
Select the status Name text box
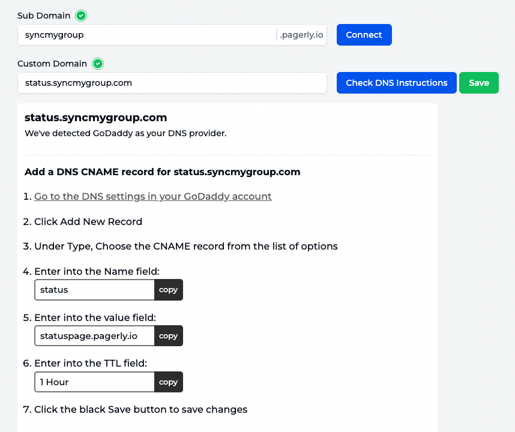pyautogui.click(x=95, y=290)
